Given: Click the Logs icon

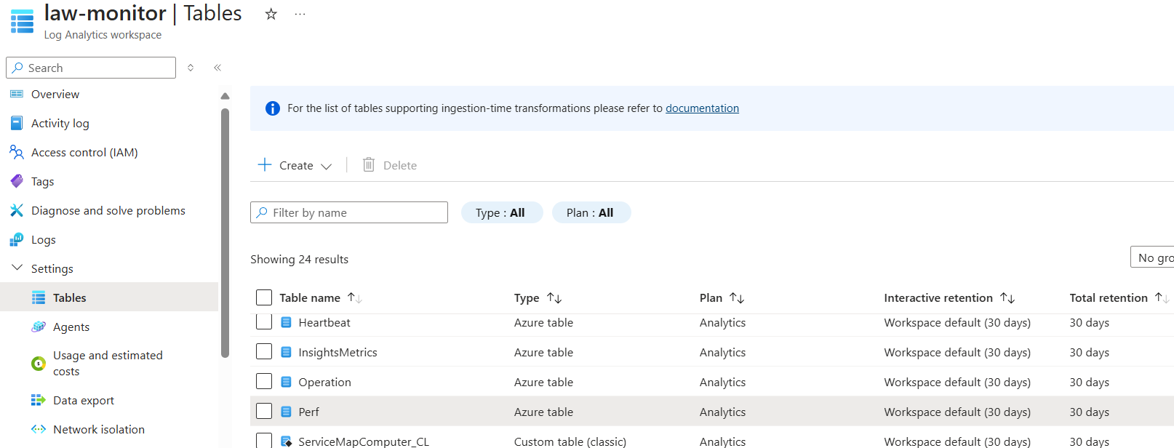Looking at the screenshot, I should click(x=17, y=239).
